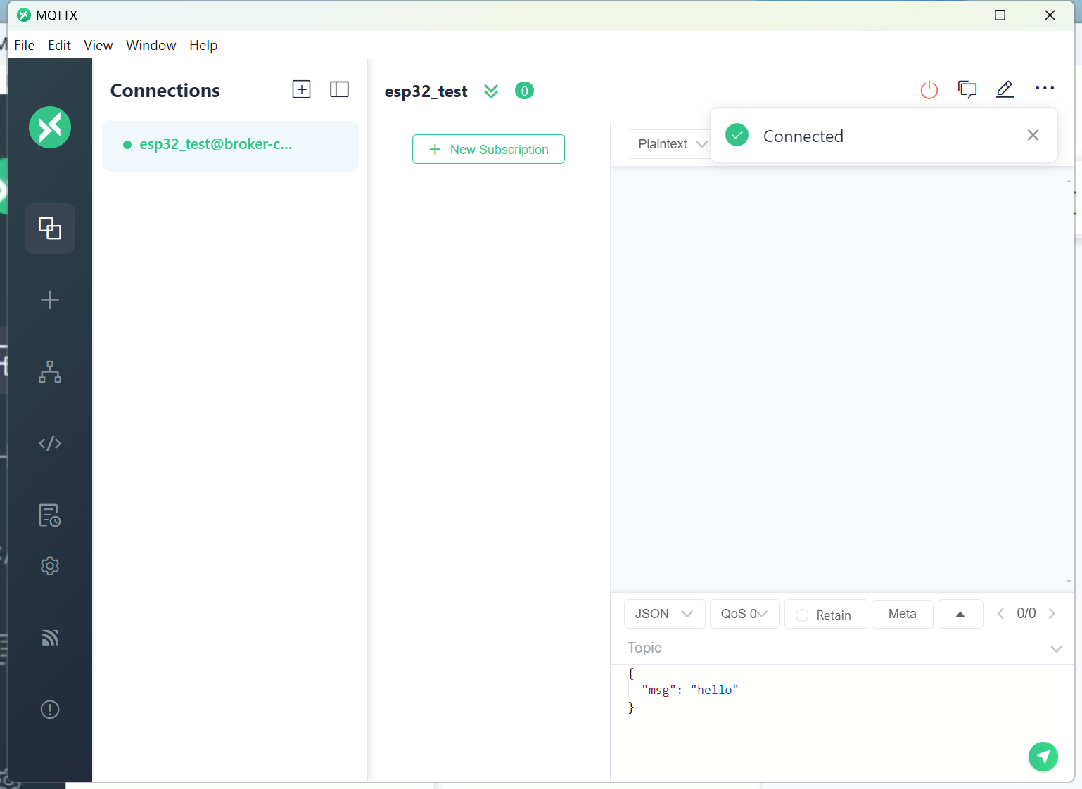This screenshot has height=789, width=1082.
Task: Expand connection details double chevron
Action: click(491, 91)
